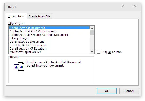Open help with the question mark button
The height and width of the screenshot is (101, 145).
(x=123, y=6)
